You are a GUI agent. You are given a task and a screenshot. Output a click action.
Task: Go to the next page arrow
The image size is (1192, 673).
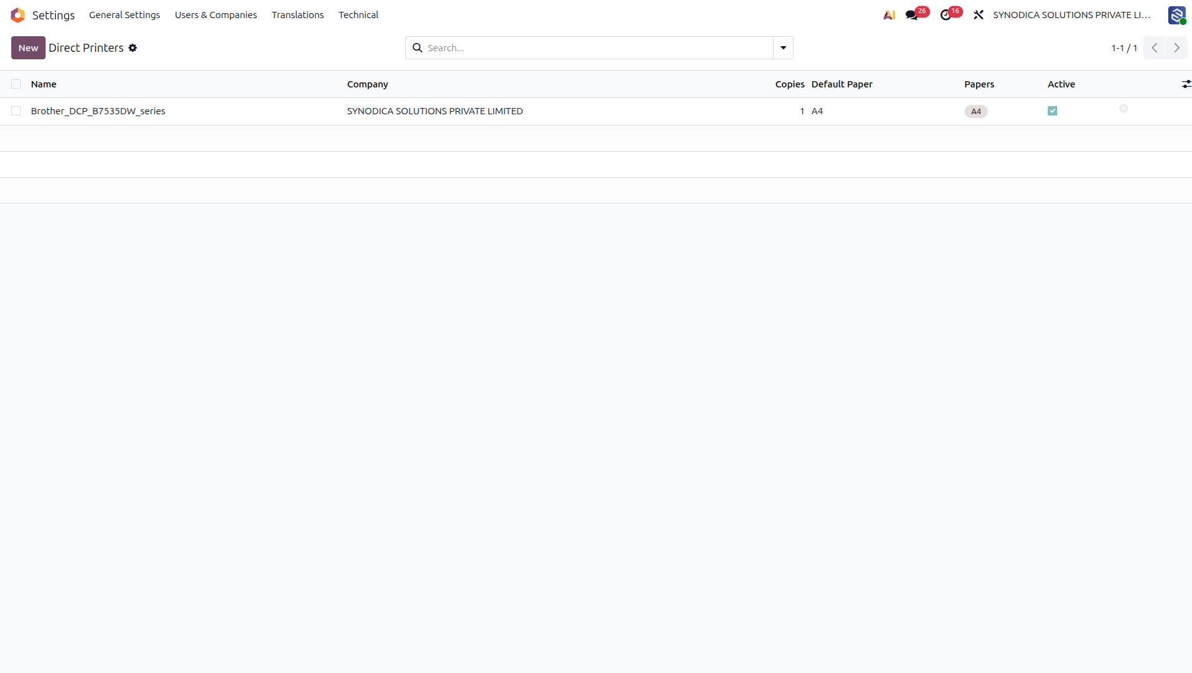[x=1176, y=48]
